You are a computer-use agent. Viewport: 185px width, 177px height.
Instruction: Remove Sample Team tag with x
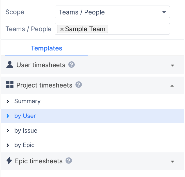(x=62, y=29)
